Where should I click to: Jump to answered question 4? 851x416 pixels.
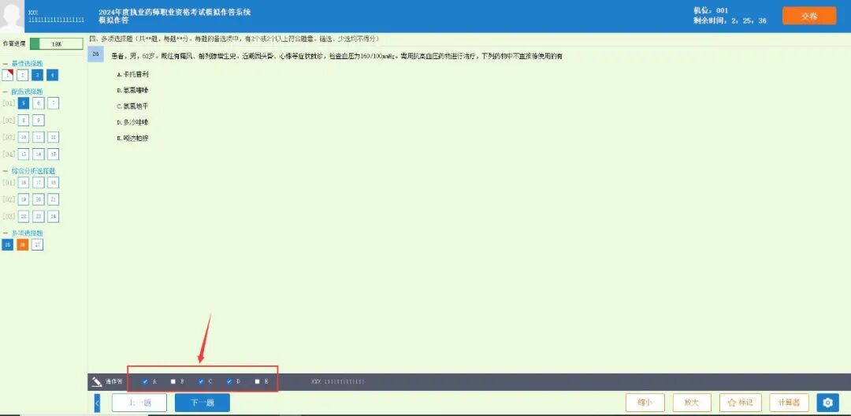(x=53, y=76)
